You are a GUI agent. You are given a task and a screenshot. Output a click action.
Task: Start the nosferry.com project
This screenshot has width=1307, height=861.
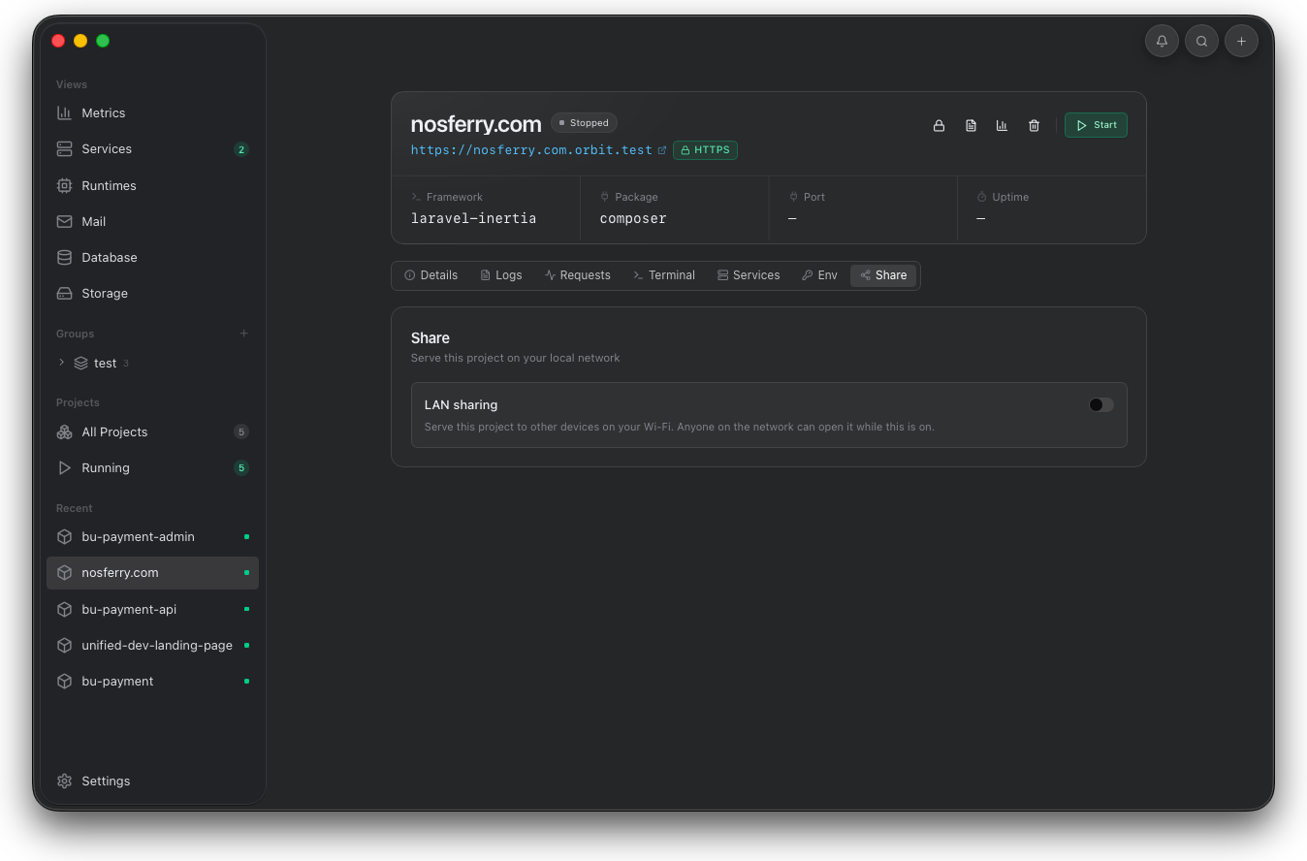coord(1096,125)
